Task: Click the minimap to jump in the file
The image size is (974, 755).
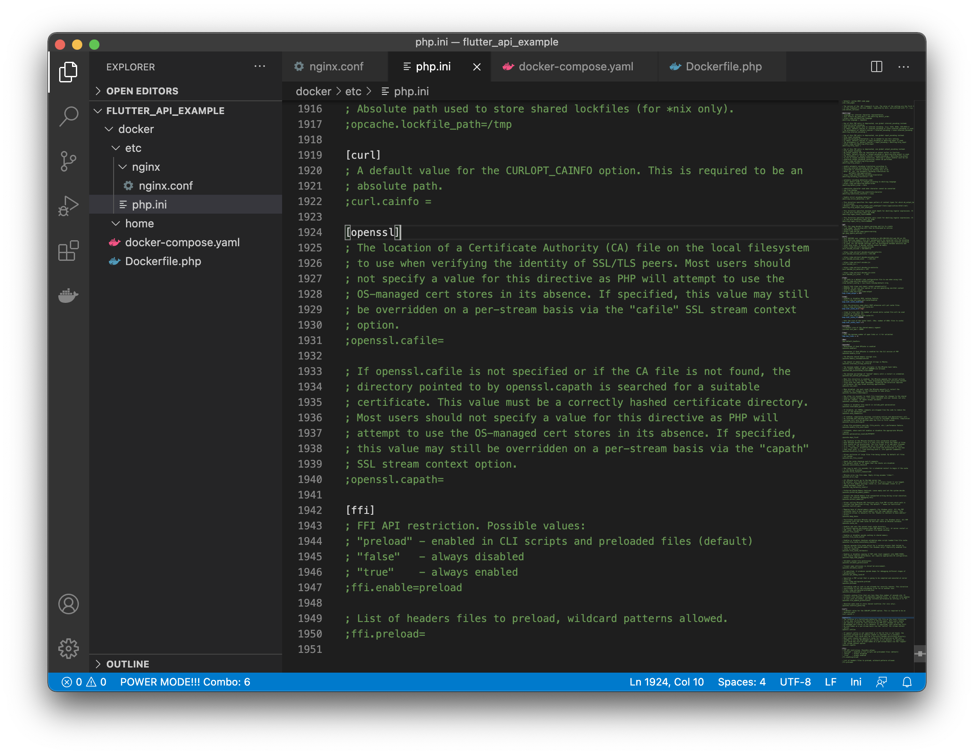Action: pos(876,357)
